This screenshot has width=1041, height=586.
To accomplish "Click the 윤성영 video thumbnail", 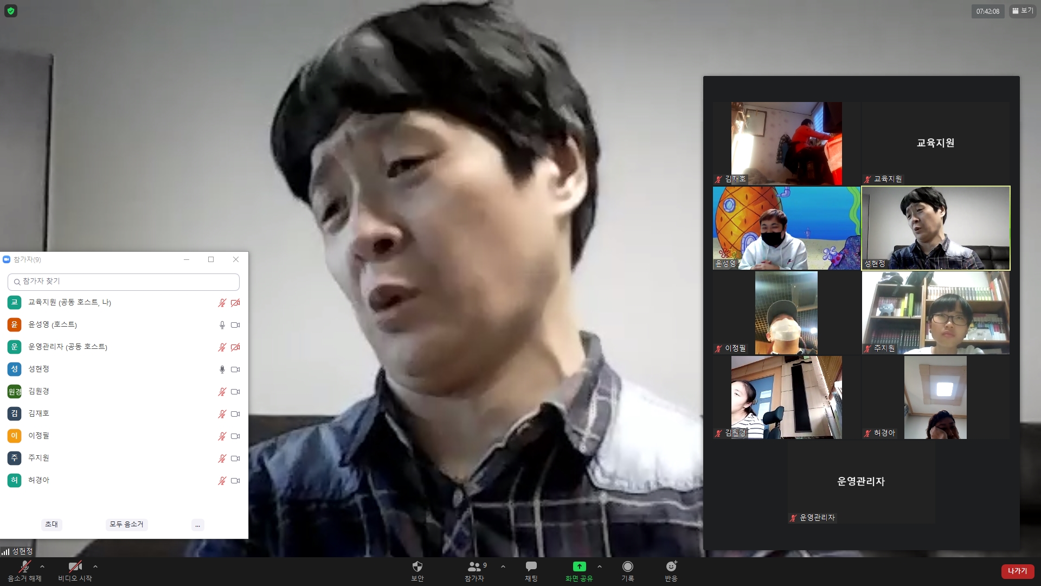I will point(786,228).
